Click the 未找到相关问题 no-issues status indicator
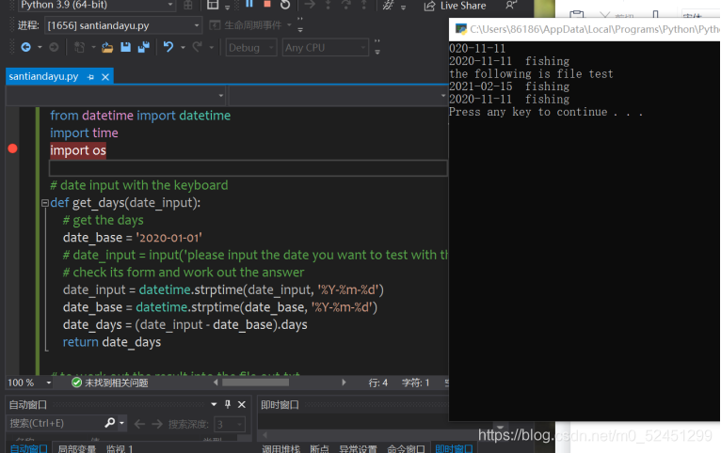This screenshot has width=721, height=453. click(110, 383)
